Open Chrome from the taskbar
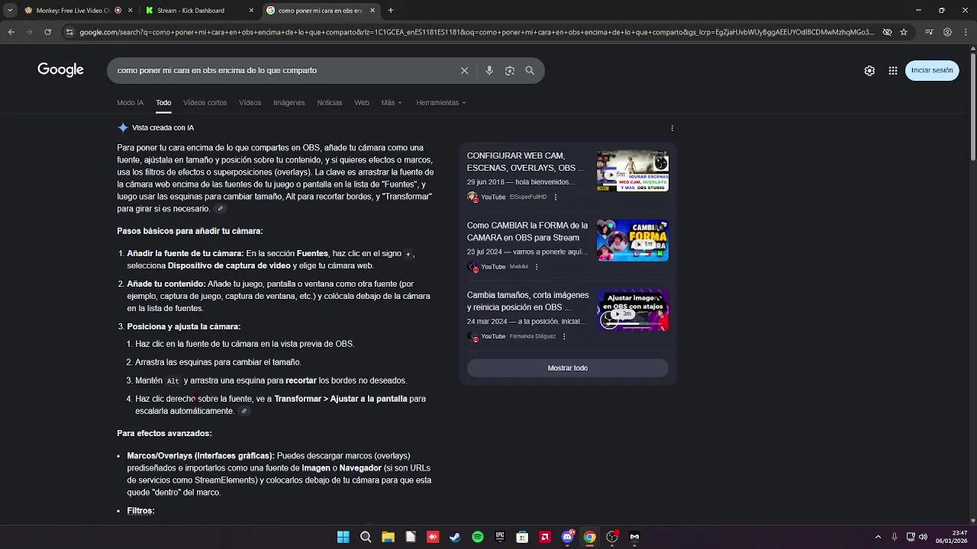Viewport: 977px width, 549px height. [x=589, y=537]
